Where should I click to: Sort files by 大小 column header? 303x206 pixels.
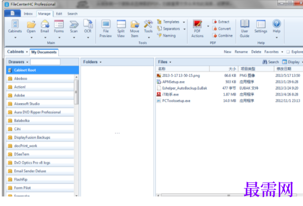tap(224, 69)
